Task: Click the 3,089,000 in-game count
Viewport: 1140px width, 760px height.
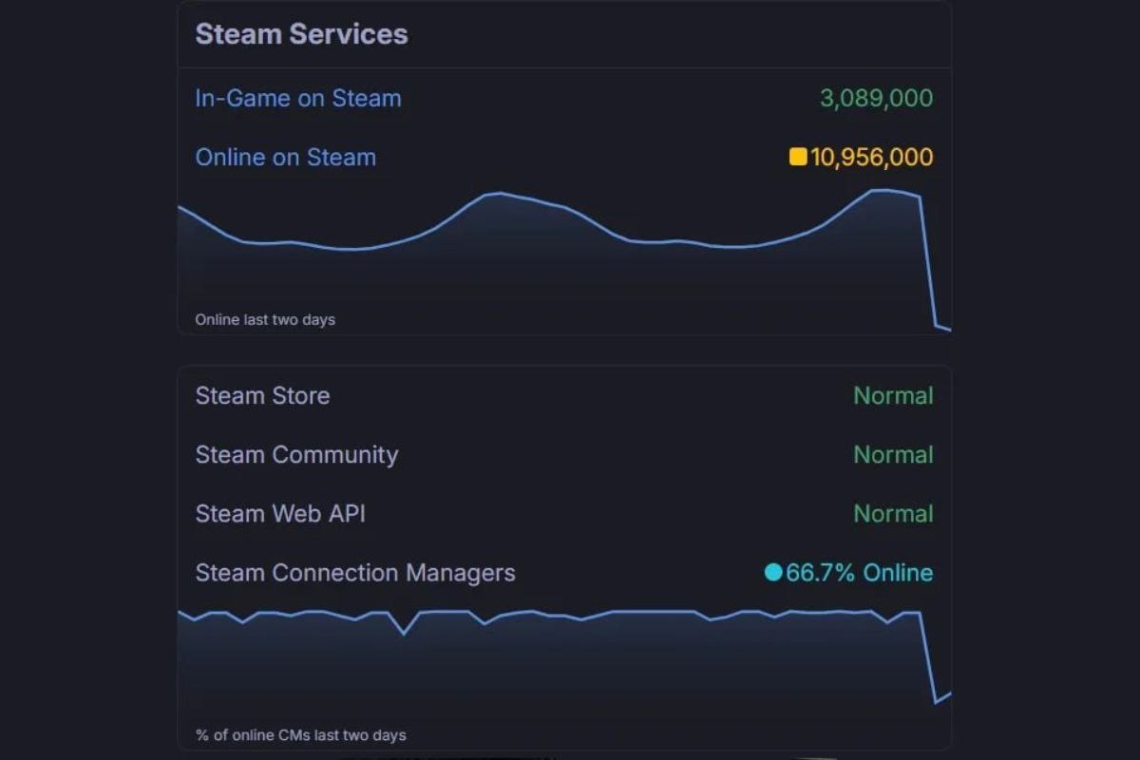Action: (x=876, y=98)
